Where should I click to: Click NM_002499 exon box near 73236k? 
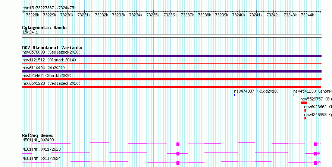coord(178,144)
